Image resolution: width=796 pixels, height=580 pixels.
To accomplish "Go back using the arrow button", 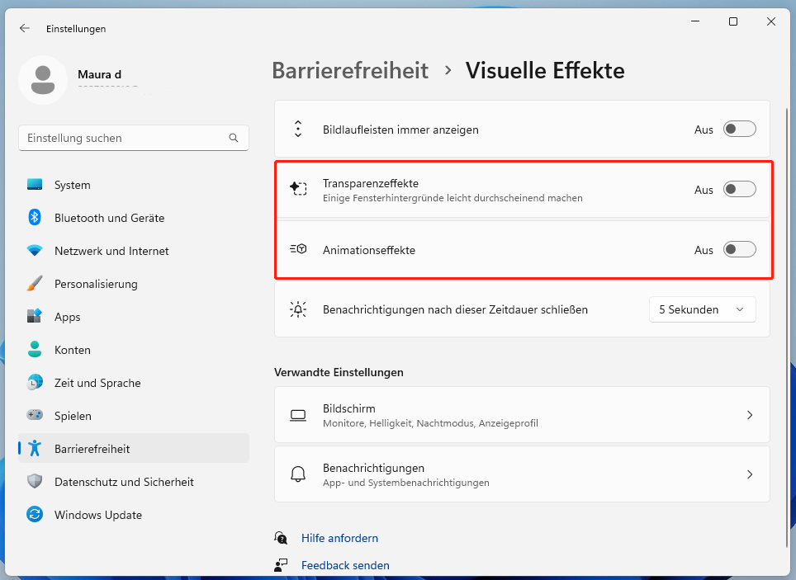I will click(24, 27).
